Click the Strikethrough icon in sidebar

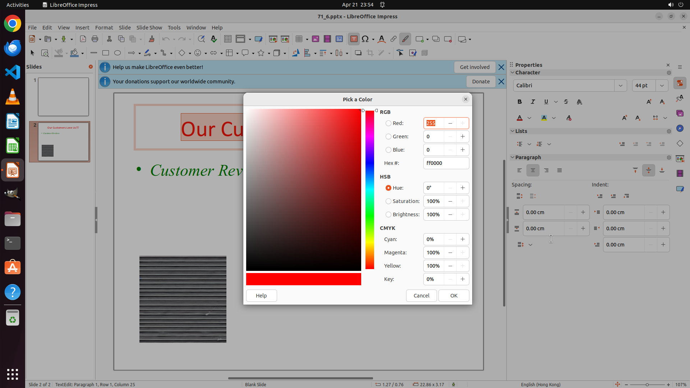click(566, 102)
